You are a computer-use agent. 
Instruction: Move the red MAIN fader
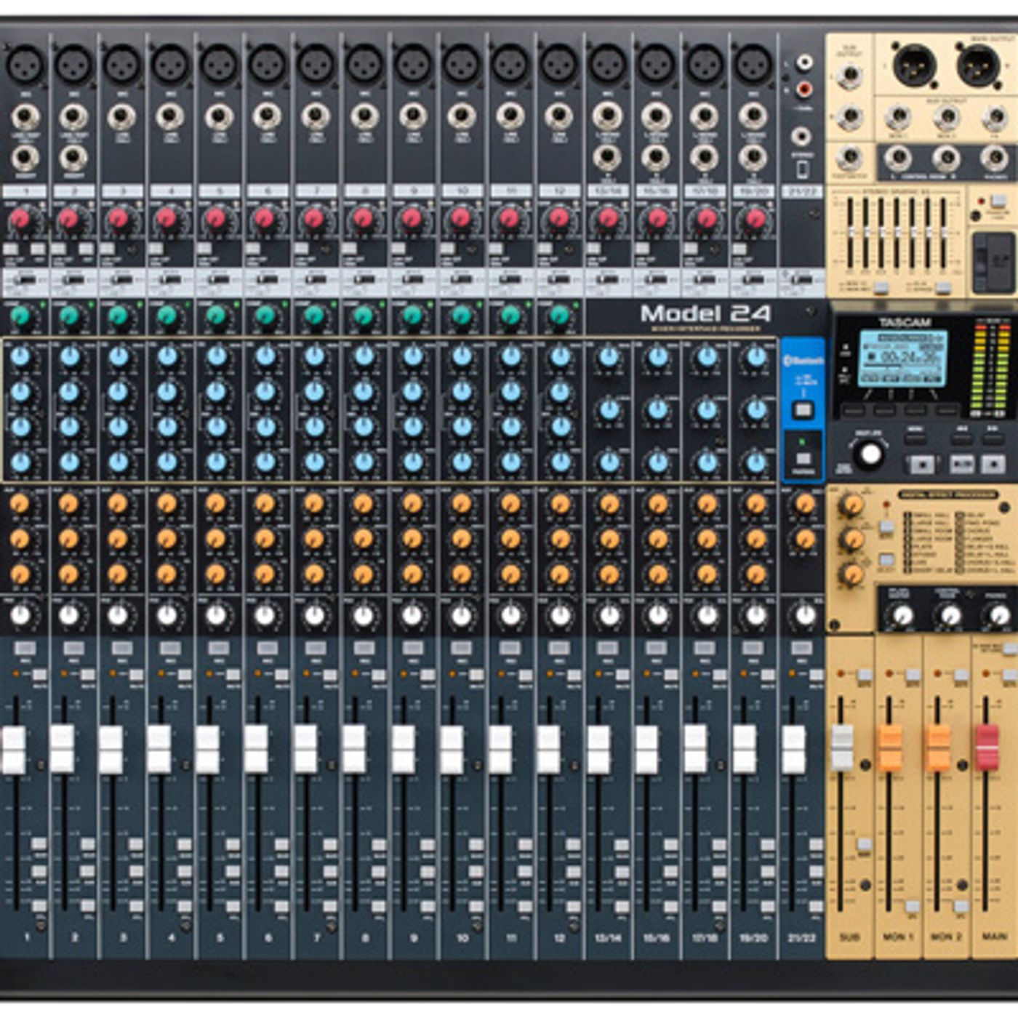coord(987,748)
